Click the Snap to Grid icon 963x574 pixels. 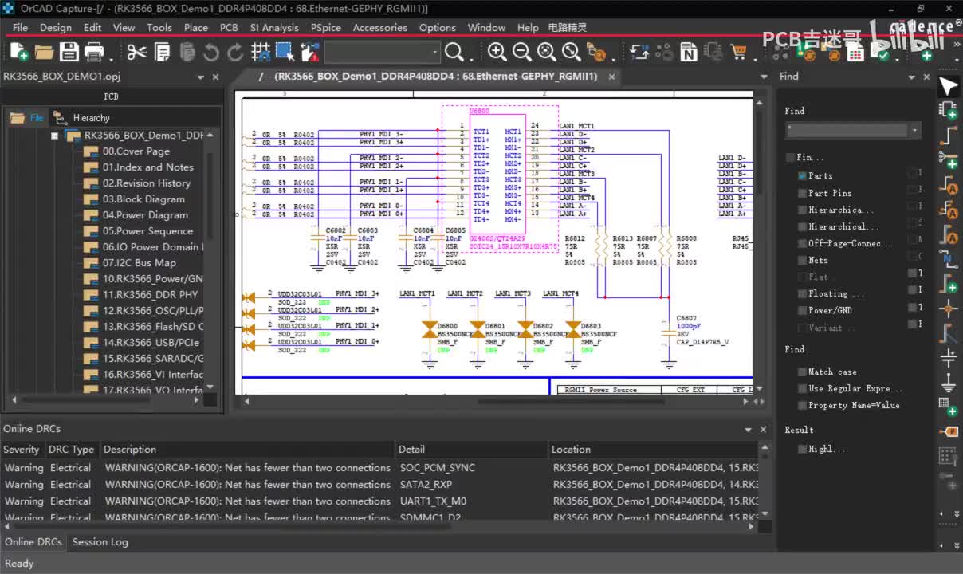coord(261,53)
